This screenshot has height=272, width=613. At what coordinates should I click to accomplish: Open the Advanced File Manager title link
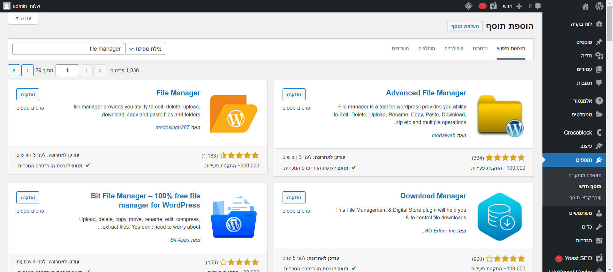click(426, 93)
